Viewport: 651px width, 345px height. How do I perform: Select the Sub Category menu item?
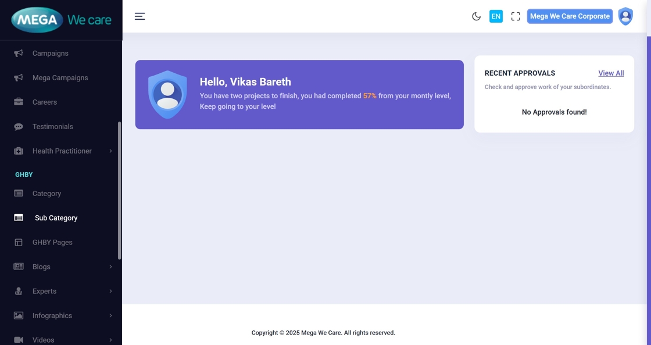tap(56, 218)
